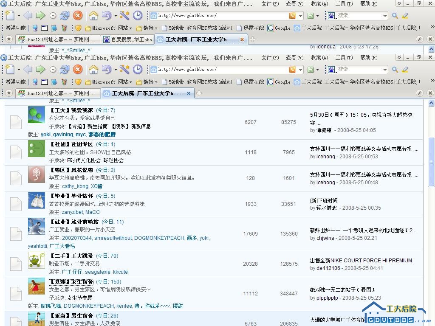Click the frog icon beside 工大跳蚤
Image resolution: width=435 pixels, height=326 pixels.
(x=37, y=260)
